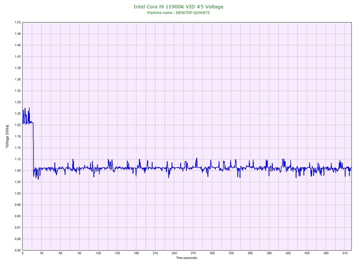357x267 pixels.
Task: Click the 1.05 voltage tick label
Action: coord(18,182)
